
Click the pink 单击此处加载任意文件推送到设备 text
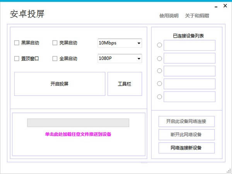[x=78, y=134]
